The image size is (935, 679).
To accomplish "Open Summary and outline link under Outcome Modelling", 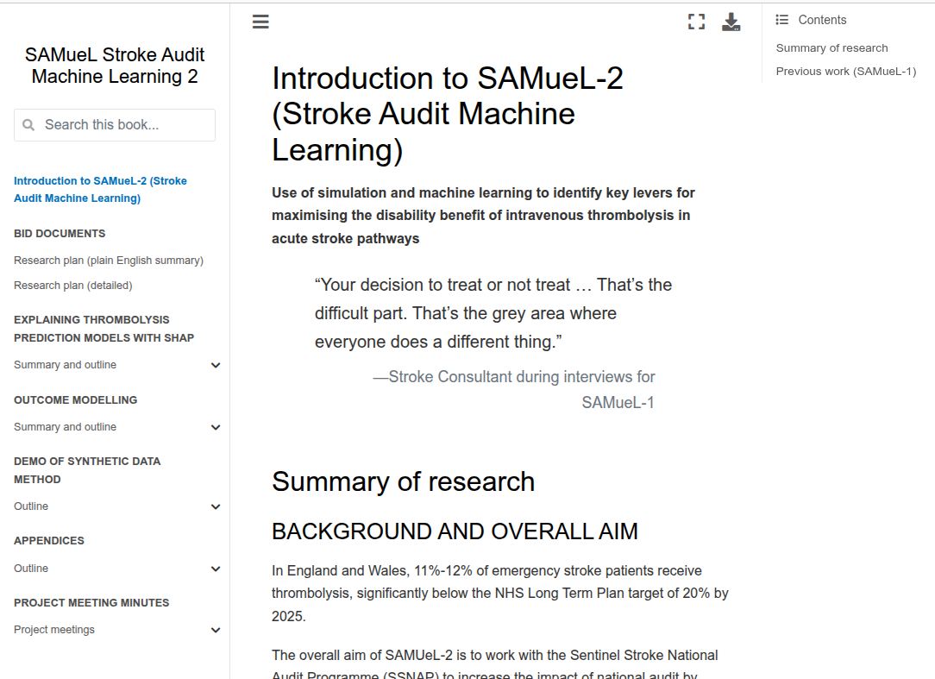I will pyautogui.click(x=65, y=427).
